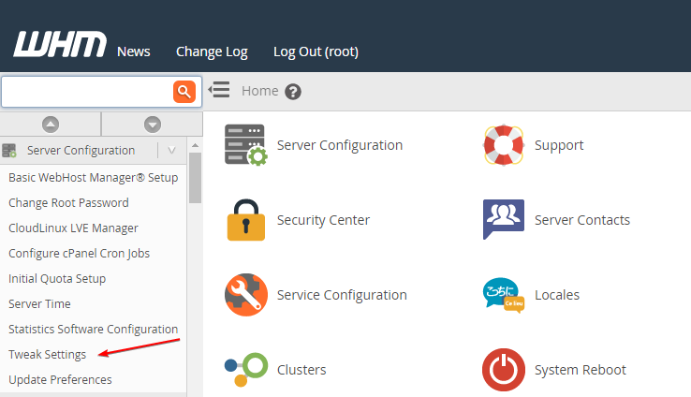Open the Service Configuration label
This screenshot has width=691, height=397.
pos(342,295)
